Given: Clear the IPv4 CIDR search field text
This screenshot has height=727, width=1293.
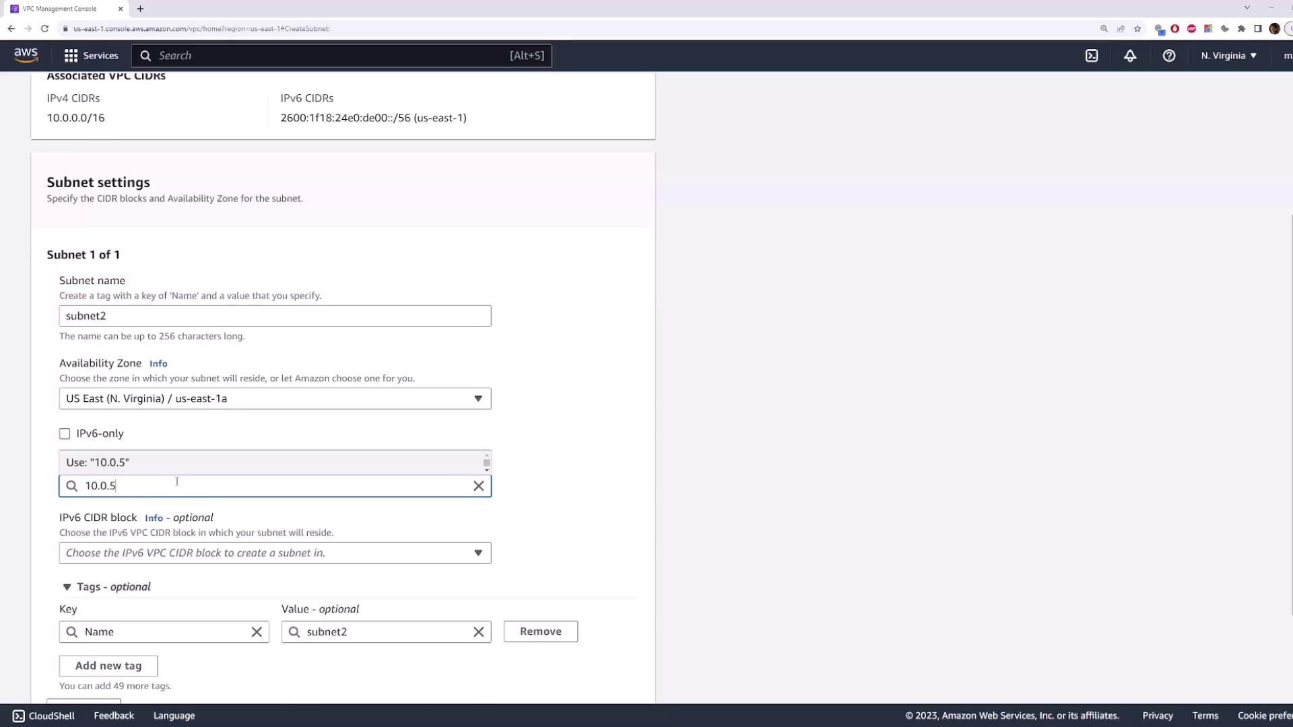Looking at the screenshot, I should pyautogui.click(x=479, y=486).
